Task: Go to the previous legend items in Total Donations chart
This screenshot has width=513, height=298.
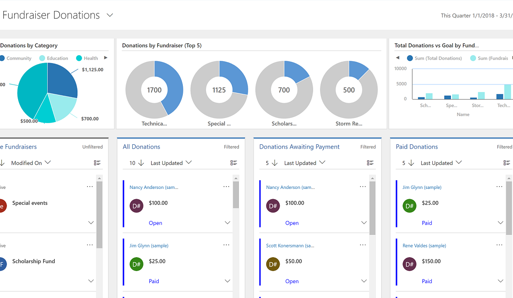Action: (x=398, y=58)
